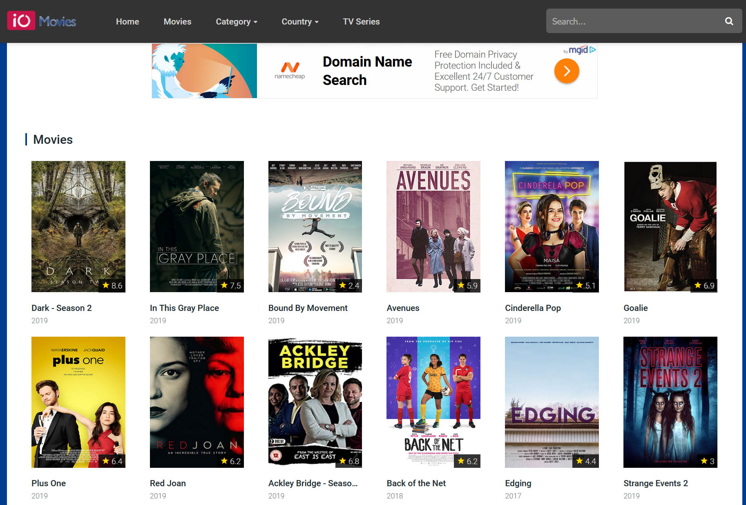Click the Back of the Net title

pyautogui.click(x=416, y=483)
